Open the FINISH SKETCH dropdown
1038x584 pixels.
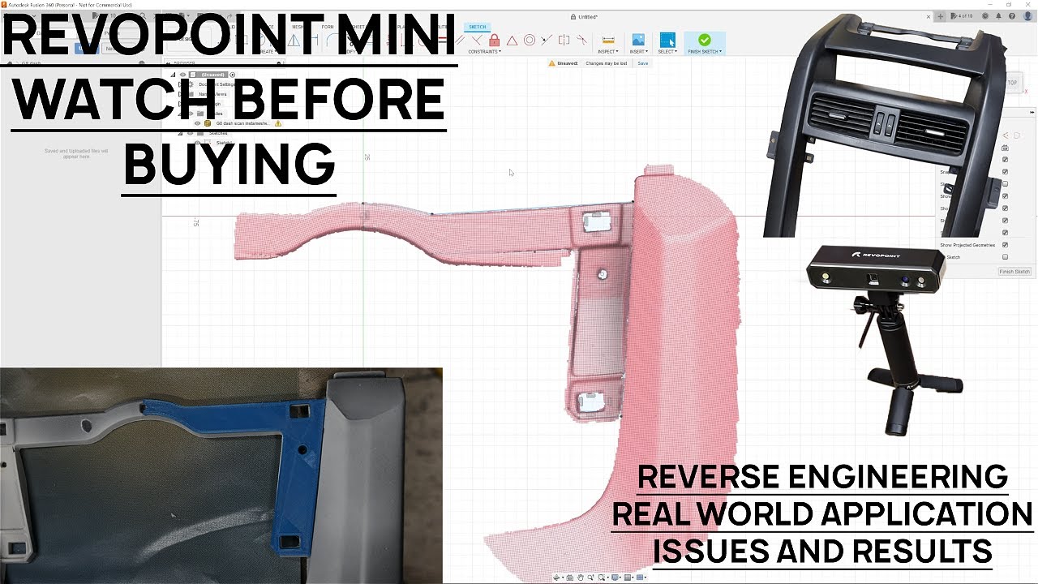coord(705,51)
